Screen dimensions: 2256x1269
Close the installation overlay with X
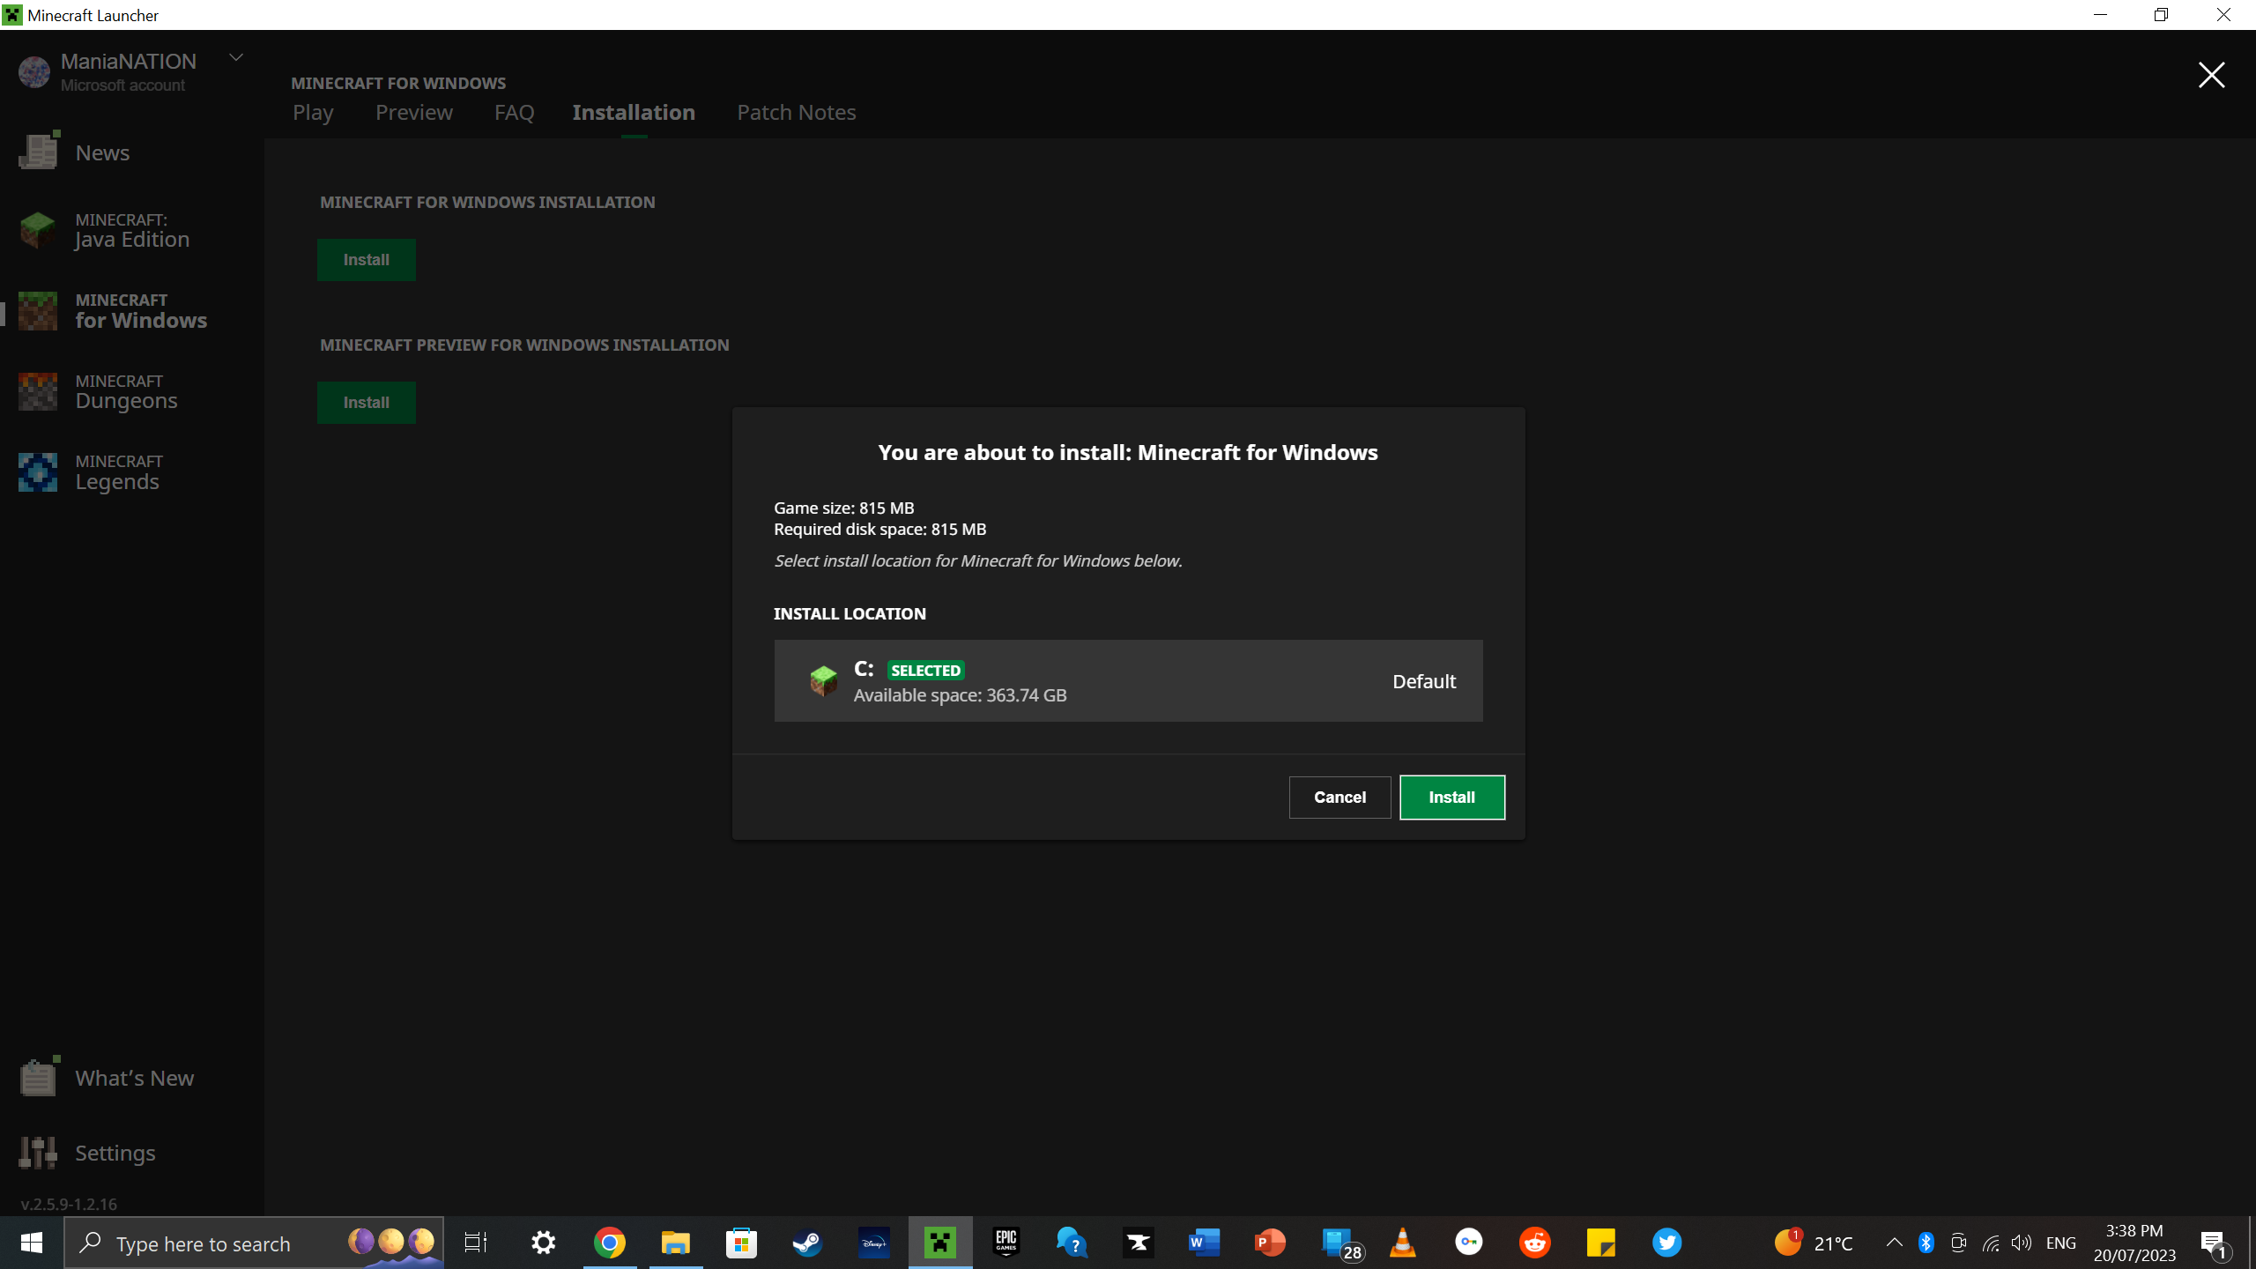pos(2211,75)
